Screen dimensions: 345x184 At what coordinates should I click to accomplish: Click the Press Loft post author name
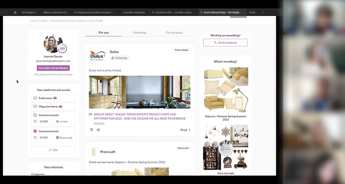(x=108, y=152)
